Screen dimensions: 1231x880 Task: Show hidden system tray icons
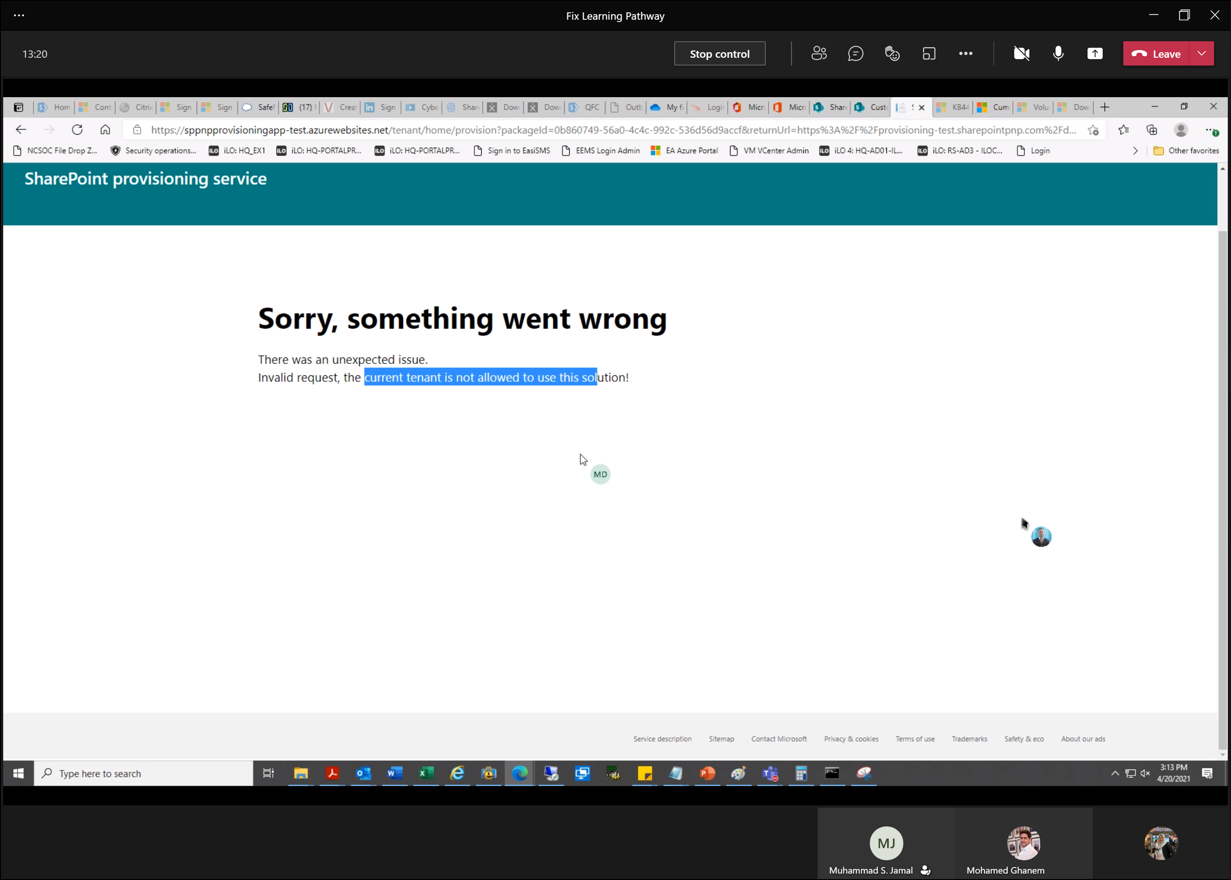1115,773
